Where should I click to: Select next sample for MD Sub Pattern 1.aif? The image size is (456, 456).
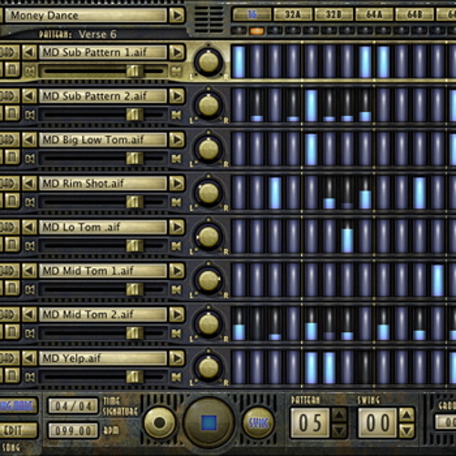[177, 52]
